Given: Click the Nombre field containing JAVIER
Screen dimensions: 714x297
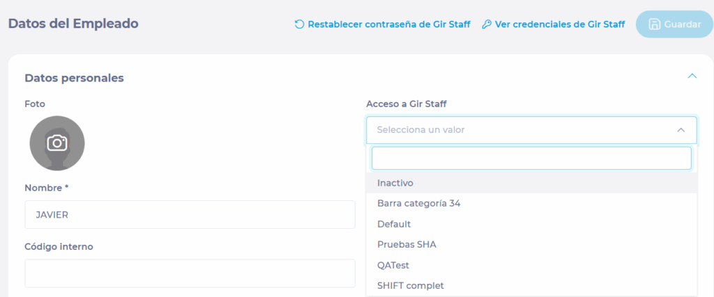Looking at the screenshot, I should [190, 214].
